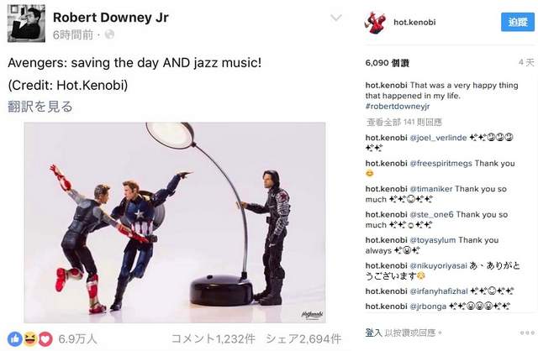Viewport: 538px width, 351px height.
Task: Open hot.kenobi's profile avatar
Action: (x=375, y=23)
